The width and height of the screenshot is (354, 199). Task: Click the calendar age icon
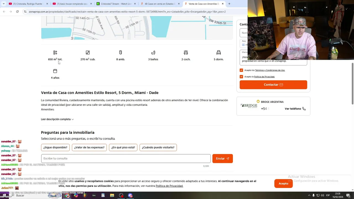click(55, 71)
